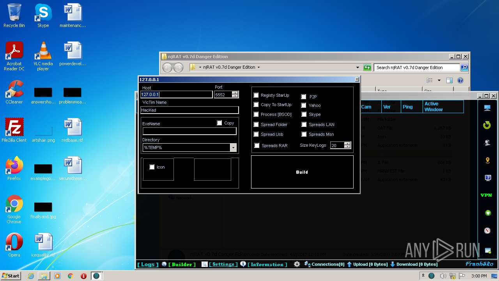
Task: Click the Host input field
Action: pyautogui.click(x=177, y=94)
